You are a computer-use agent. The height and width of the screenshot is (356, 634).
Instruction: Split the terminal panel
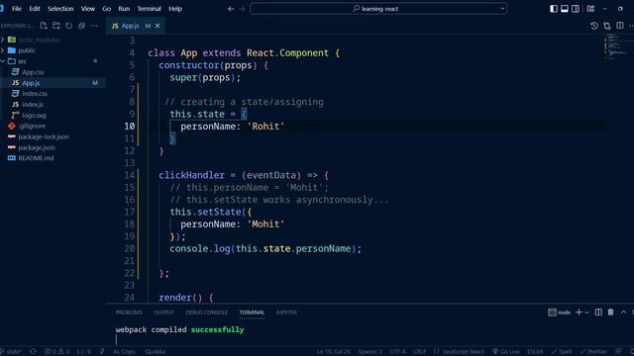tap(598, 312)
